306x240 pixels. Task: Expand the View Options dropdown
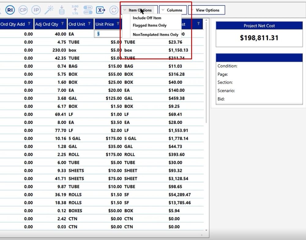pos(207,10)
